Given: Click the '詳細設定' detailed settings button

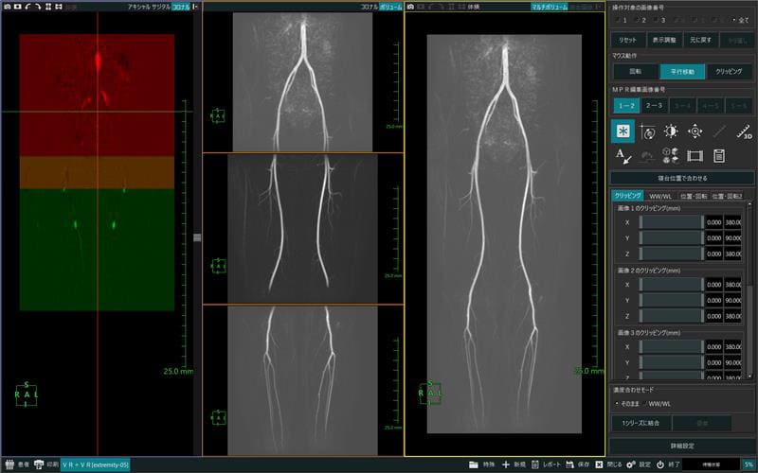Looking at the screenshot, I should tap(682, 446).
